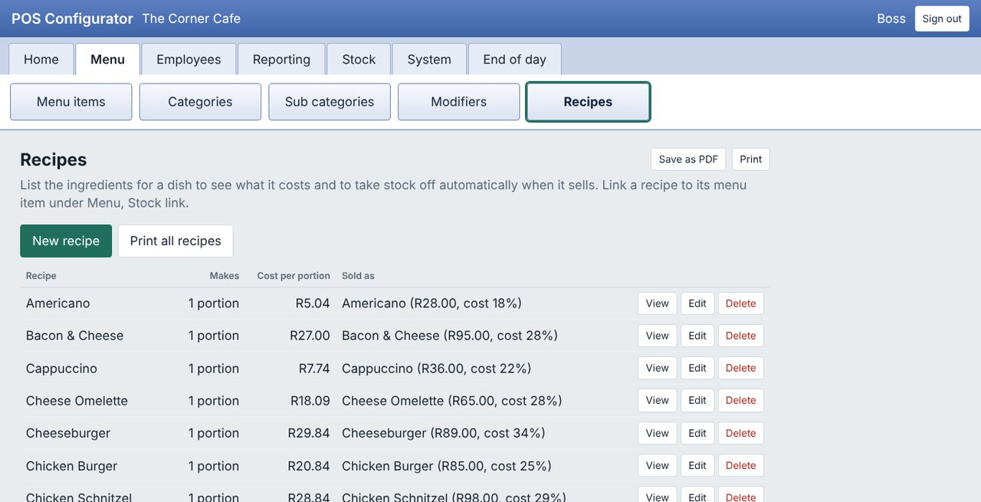
Task: Save the recipes list as PDF
Action: [688, 159]
